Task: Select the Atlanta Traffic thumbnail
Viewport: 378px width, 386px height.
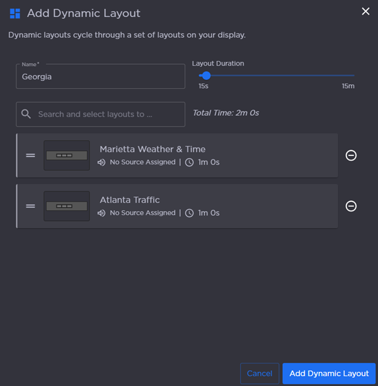Action: click(67, 207)
